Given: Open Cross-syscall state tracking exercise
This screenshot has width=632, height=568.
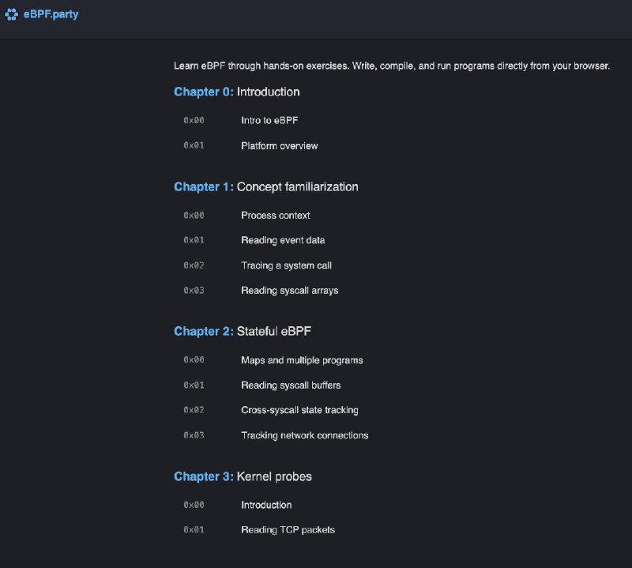Looking at the screenshot, I should 299,410.
